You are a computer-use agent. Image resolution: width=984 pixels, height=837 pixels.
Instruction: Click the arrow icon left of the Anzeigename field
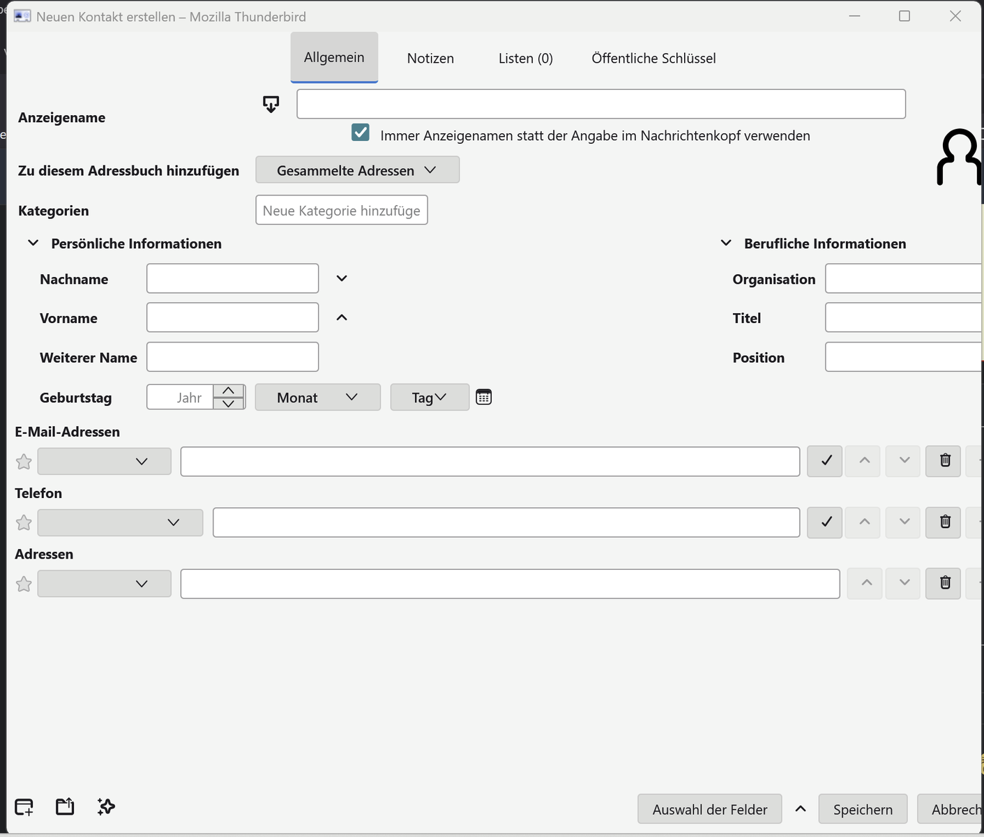coord(271,105)
